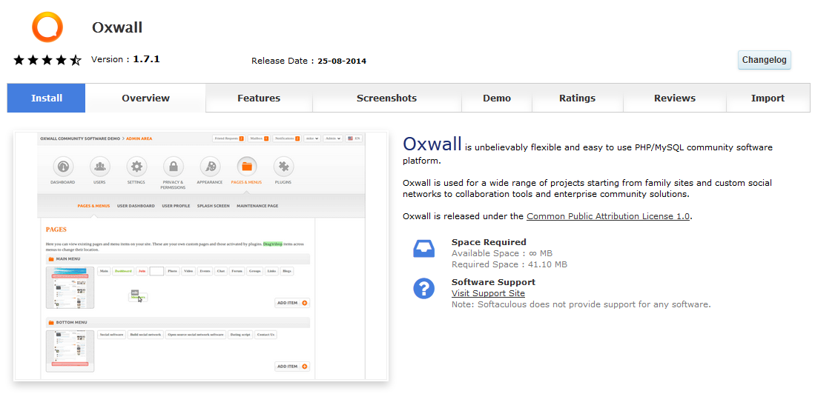This screenshot has width=815, height=408.
Task: Click the Space Required inbox icon
Action: click(423, 249)
